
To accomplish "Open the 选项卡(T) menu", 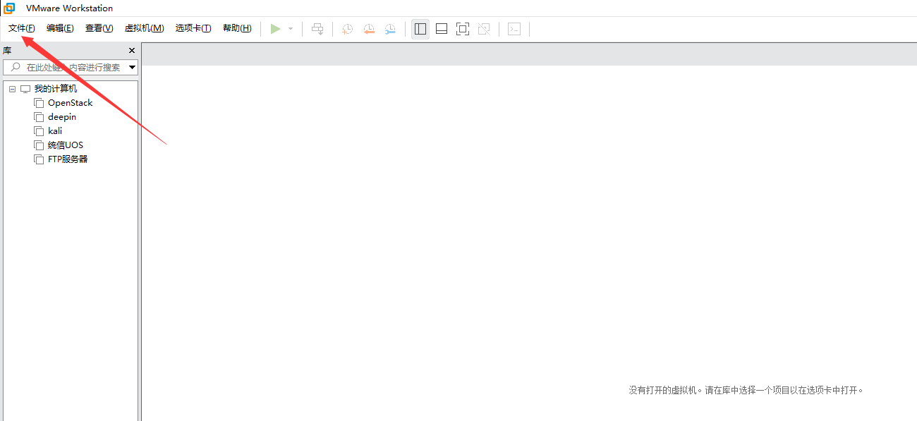I will 193,28.
